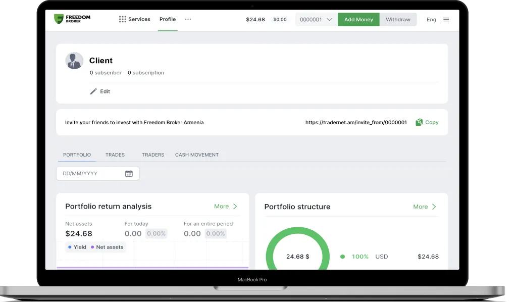Screen dimensions: 517x302
Task: Expand More in Portfolio return analysis
Action: [226, 206]
